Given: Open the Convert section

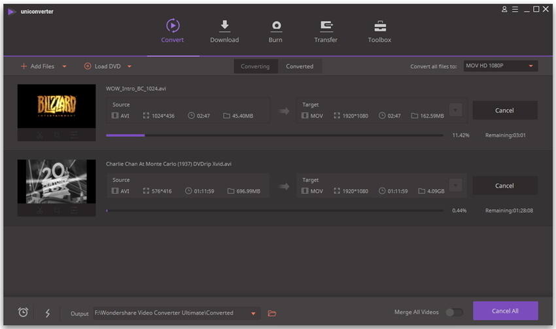Looking at the screenshot, I should 172,31.
